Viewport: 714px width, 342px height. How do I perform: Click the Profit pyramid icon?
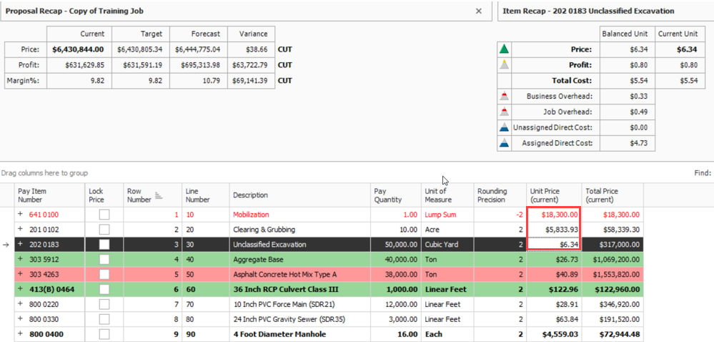pos(504,65)
